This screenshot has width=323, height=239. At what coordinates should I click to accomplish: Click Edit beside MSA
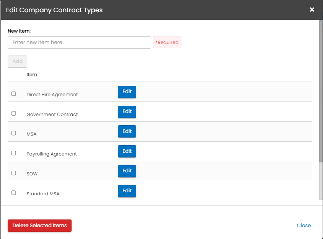pyautogui.click(x=127, y=131)
